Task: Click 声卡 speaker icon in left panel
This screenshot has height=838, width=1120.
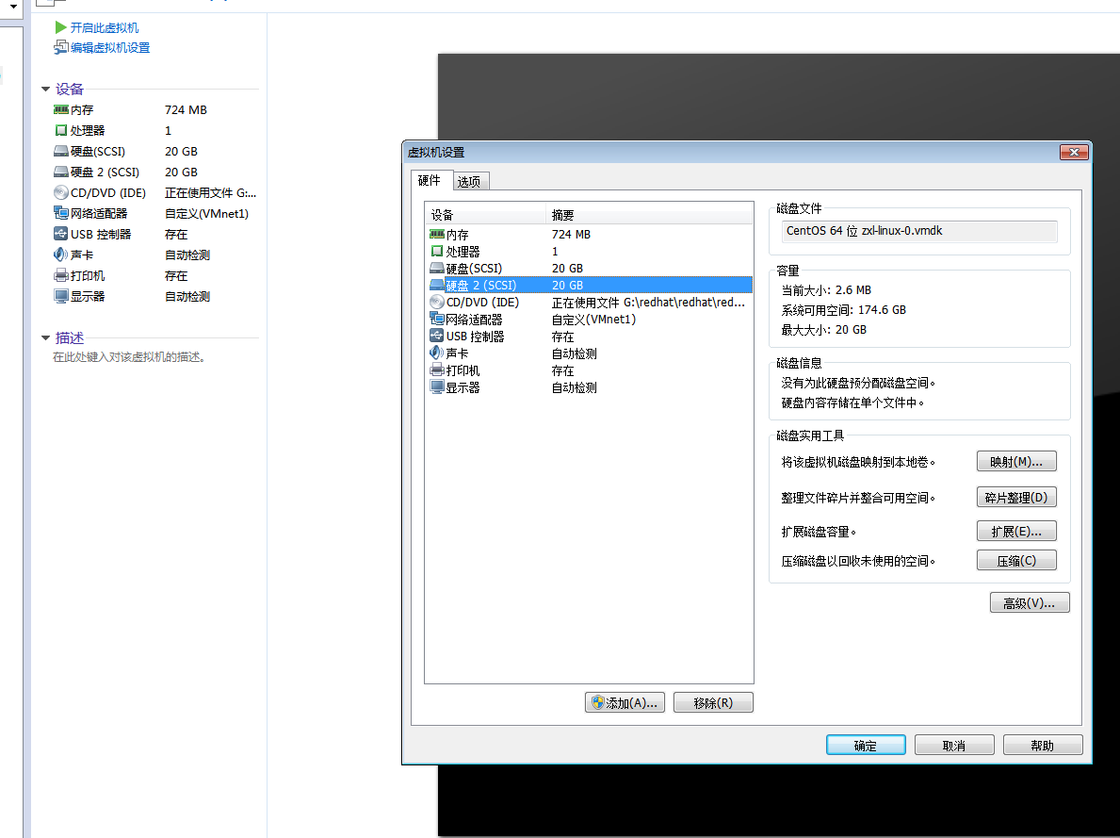Action: tap(60, 255)
